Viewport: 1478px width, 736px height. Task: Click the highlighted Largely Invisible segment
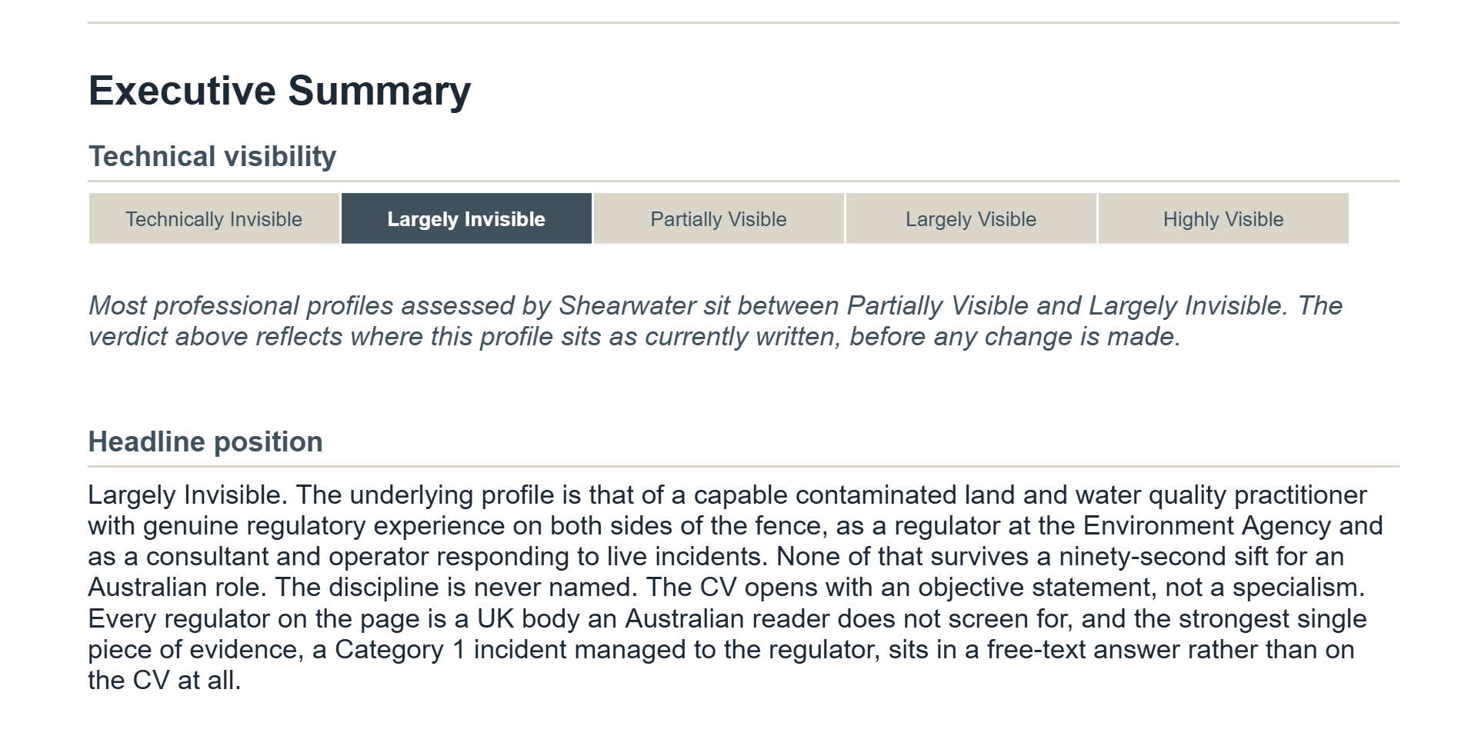click(x=466, y=219)
